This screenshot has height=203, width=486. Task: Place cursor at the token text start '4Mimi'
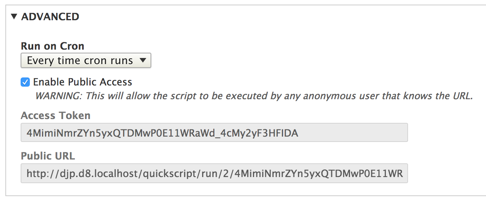pyautogui.click(x=27, y=133)
